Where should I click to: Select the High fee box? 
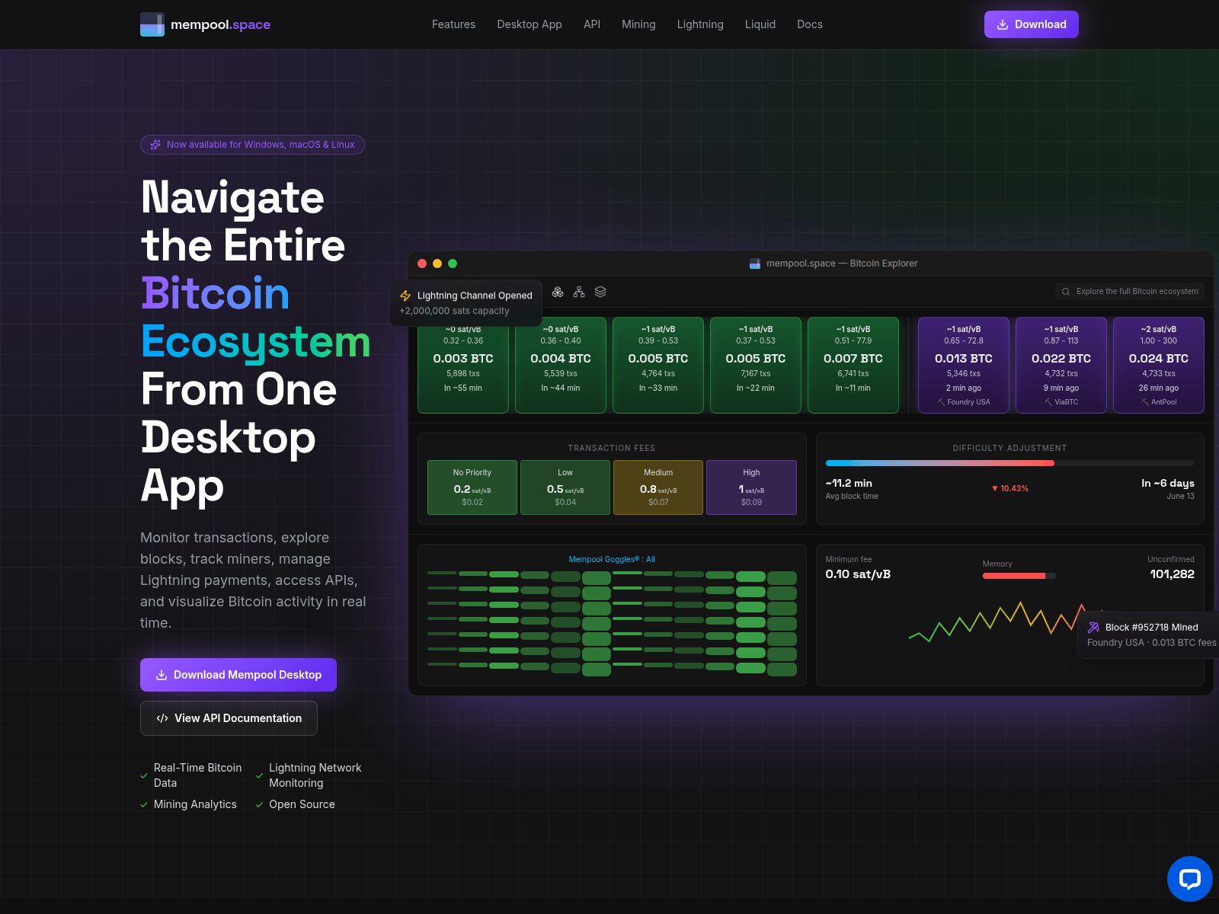[751, 487]
